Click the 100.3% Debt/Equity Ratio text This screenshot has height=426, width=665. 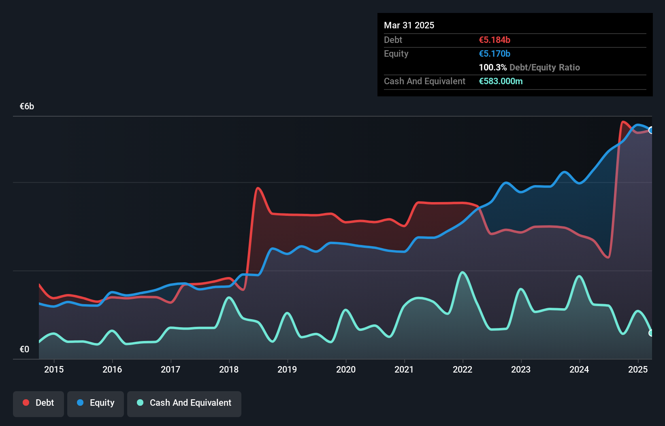(529, 67)
